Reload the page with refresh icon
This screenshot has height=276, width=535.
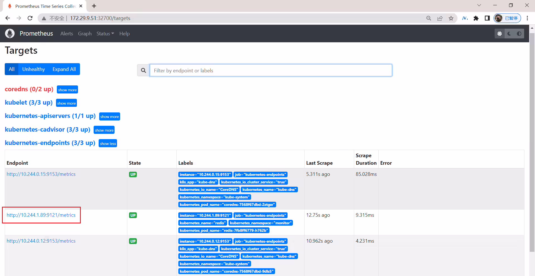pyautogui.click(x=30, y=18)
